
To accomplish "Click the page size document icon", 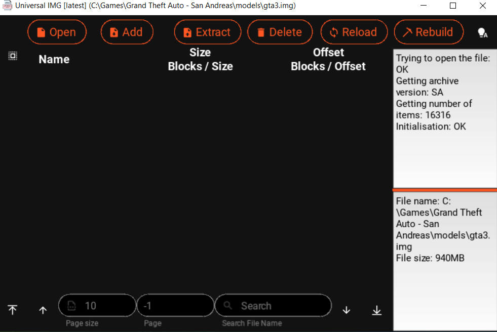I will [x=71, y=305].
